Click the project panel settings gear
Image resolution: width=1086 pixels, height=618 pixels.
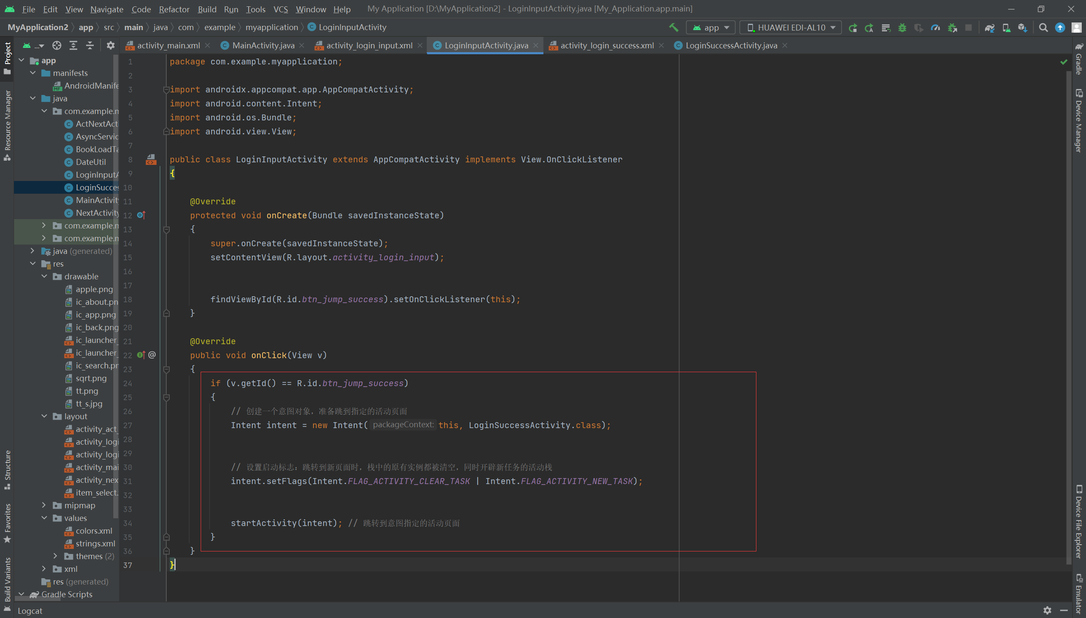110,45
